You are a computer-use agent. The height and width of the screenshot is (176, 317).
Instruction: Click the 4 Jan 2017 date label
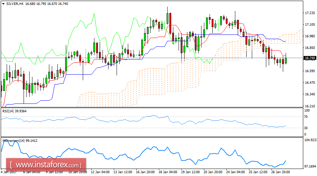click(9, 172)
